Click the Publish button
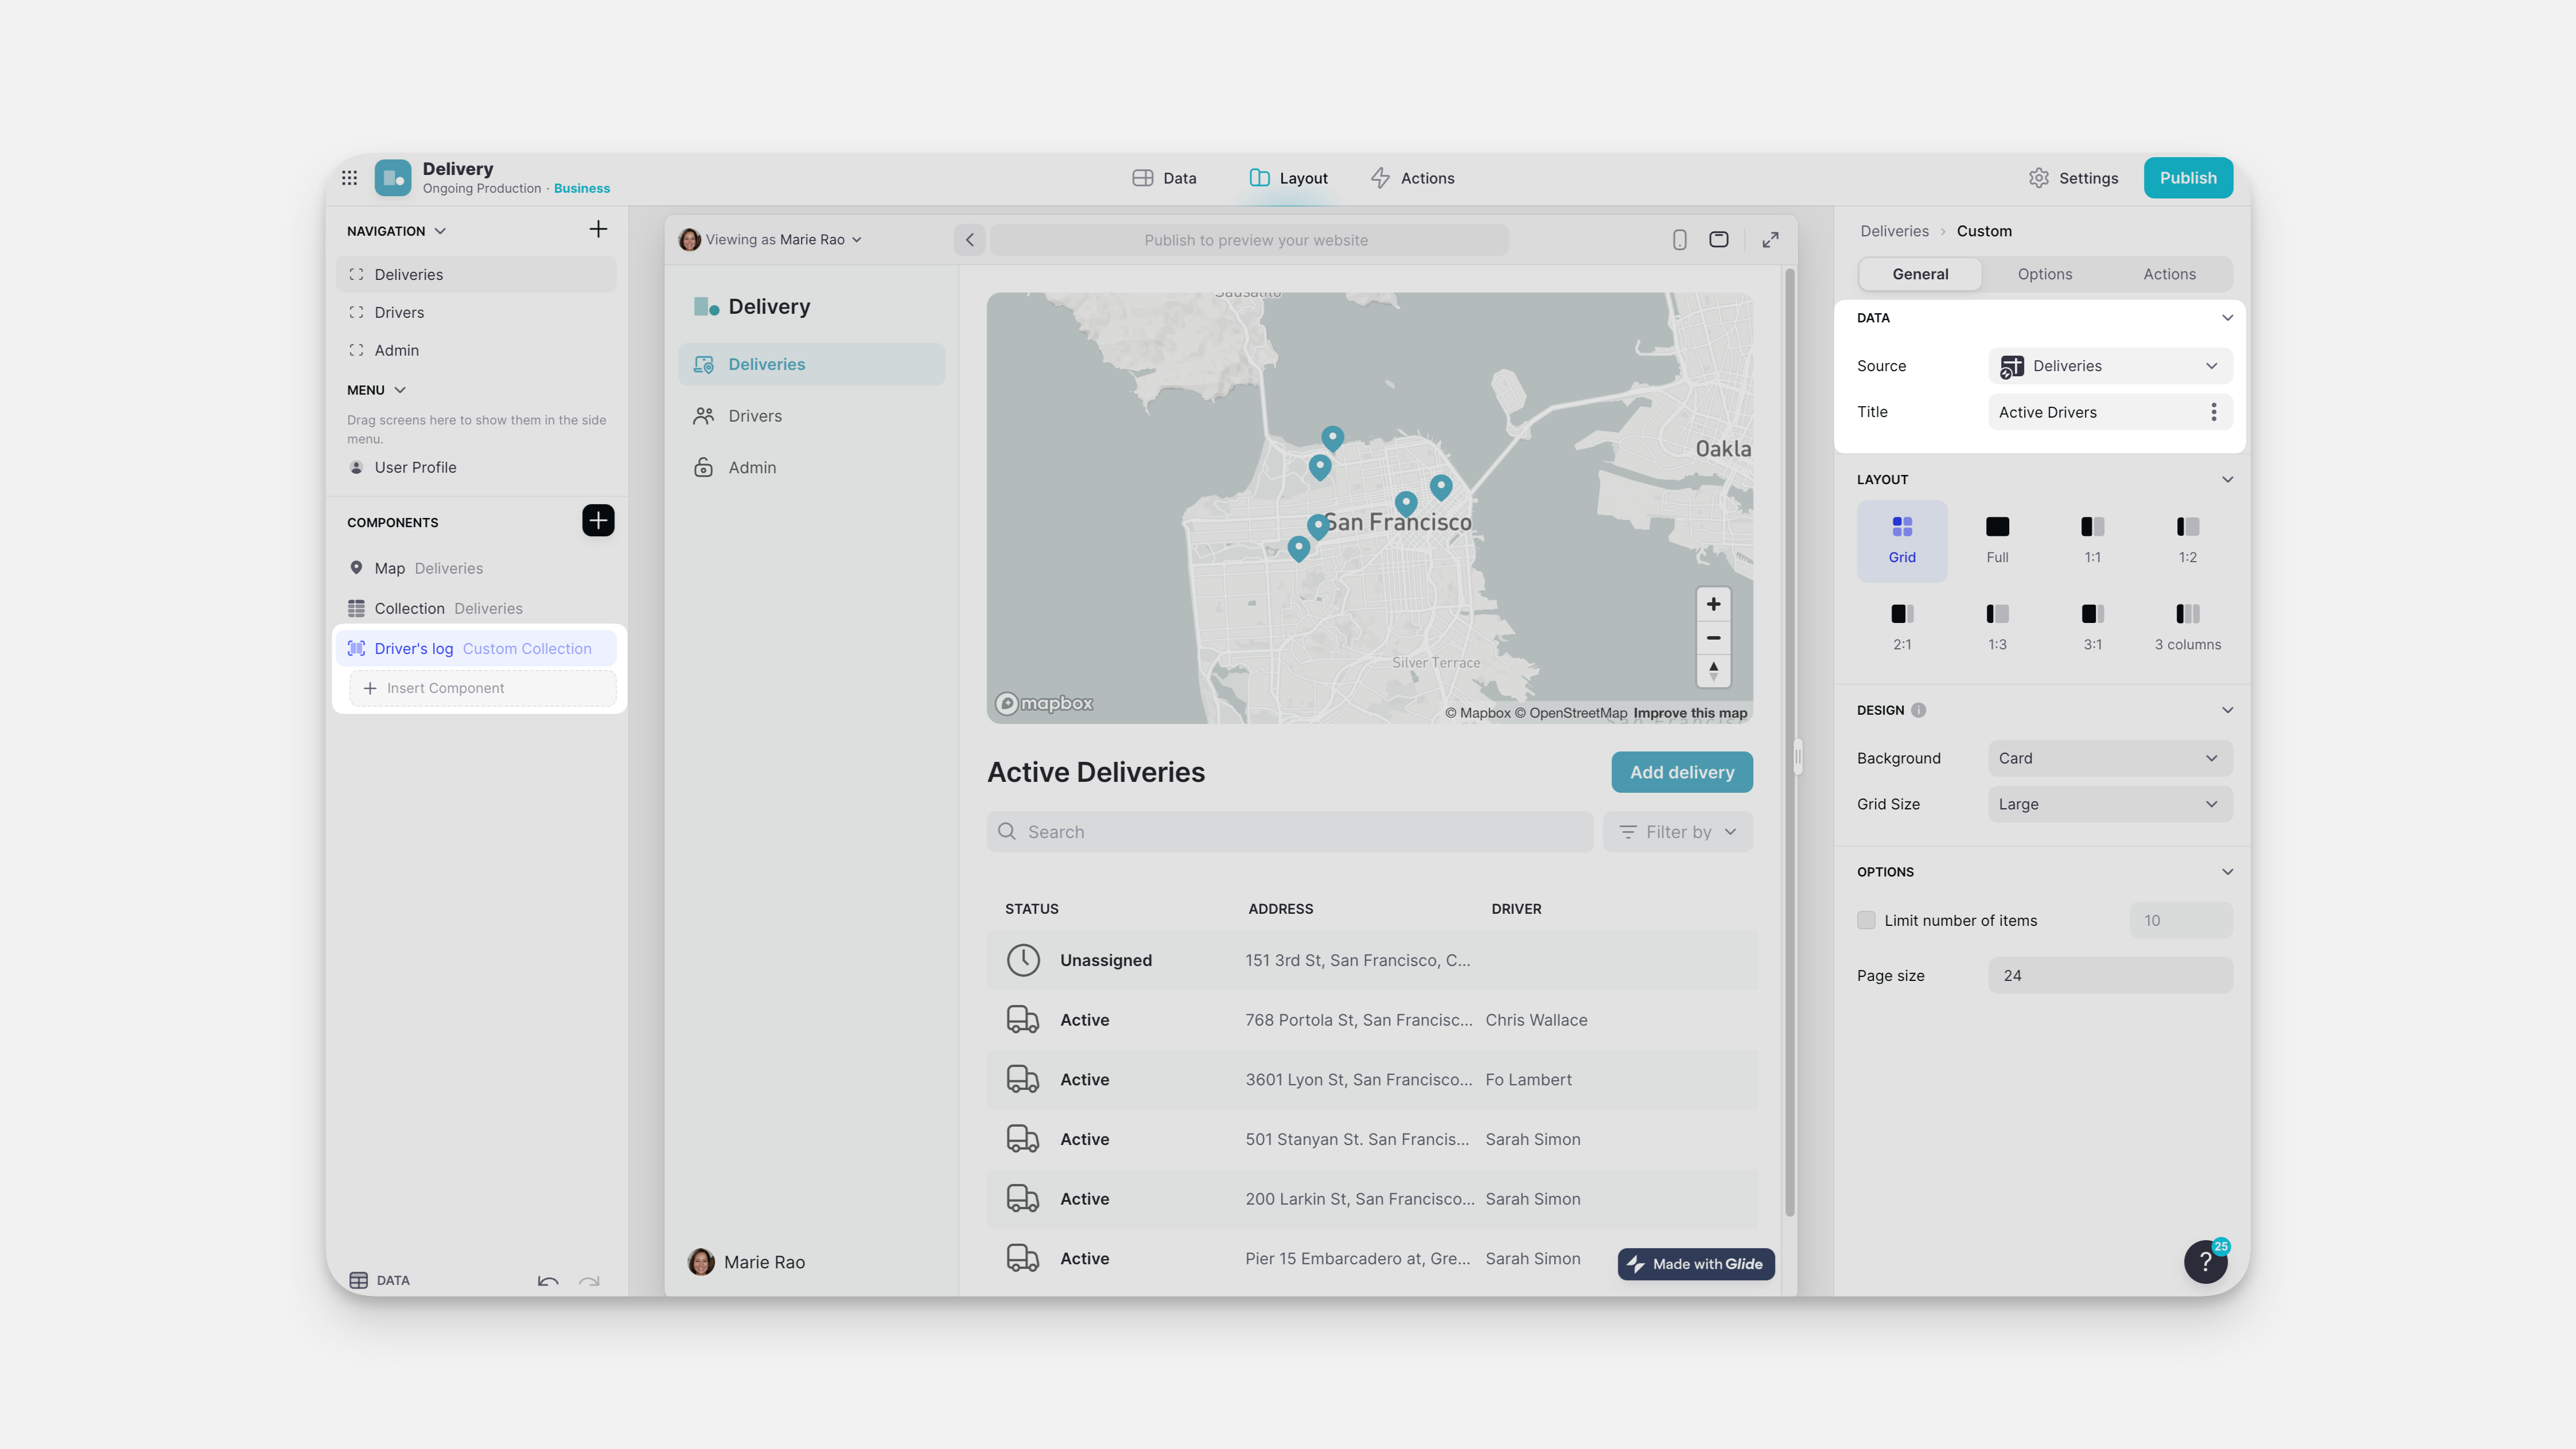Image resolution: width=2576 pixels, height=1449 pixels. pyautogui.click(x=2187, y=178)
